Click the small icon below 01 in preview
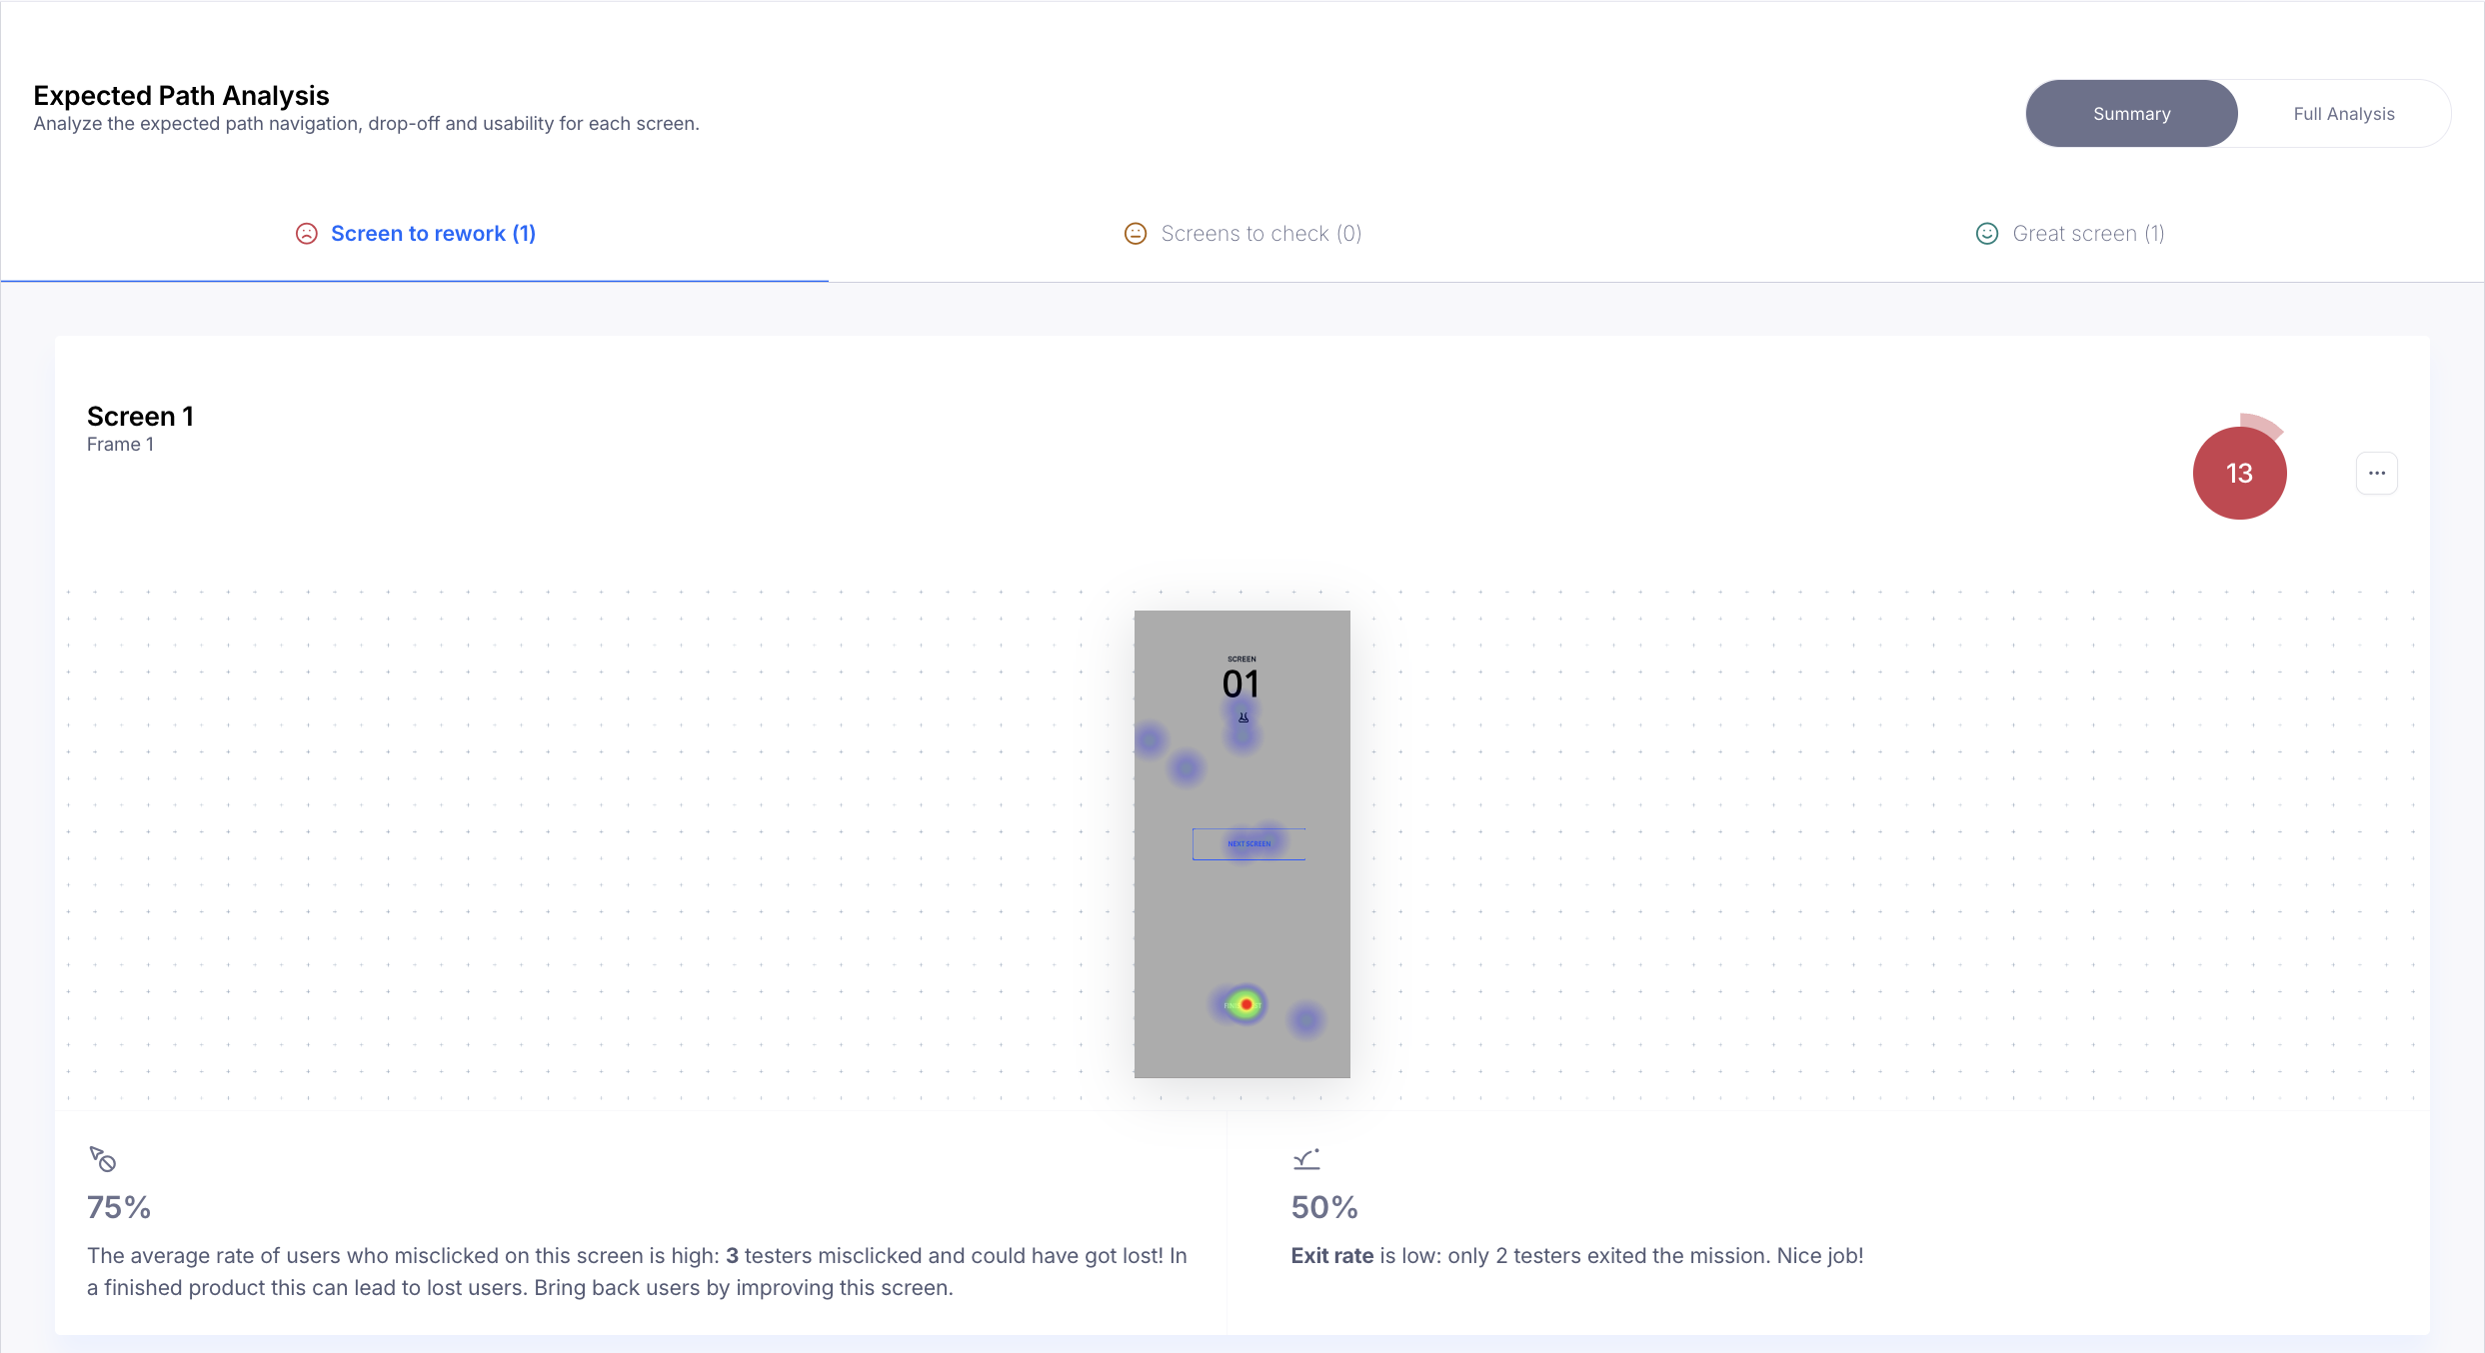 point(1243,717)
